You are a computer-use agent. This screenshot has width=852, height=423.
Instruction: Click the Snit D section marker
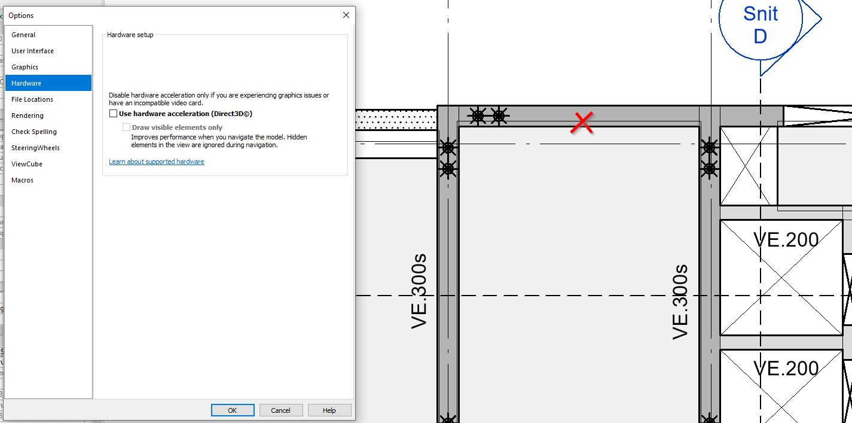[759, 25]
